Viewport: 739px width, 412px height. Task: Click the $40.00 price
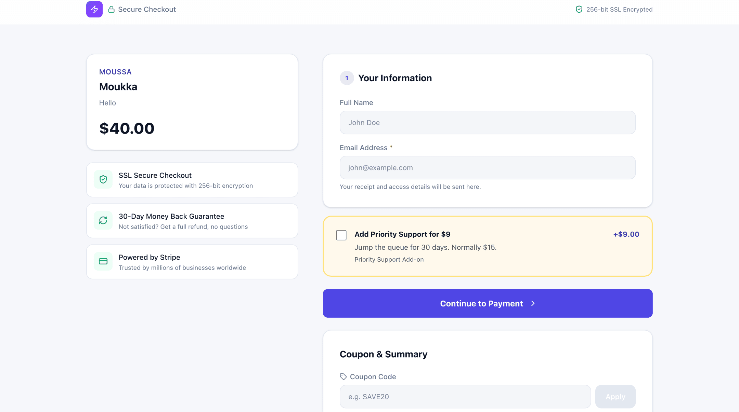127,128
